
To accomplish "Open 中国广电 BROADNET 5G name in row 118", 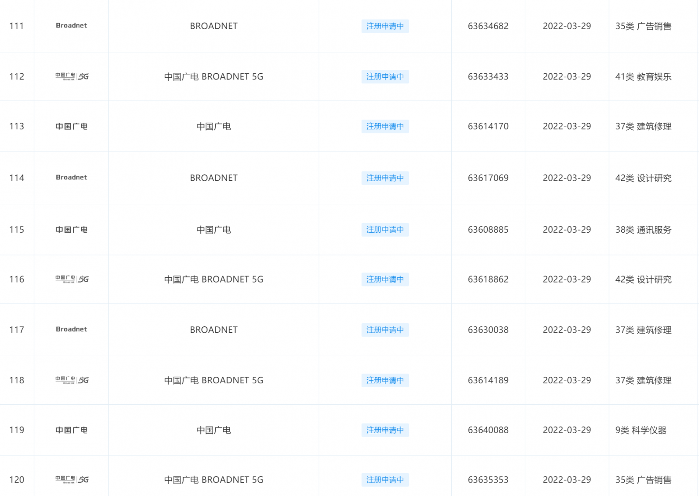I will pyautogui.click(x=214, y=380).
